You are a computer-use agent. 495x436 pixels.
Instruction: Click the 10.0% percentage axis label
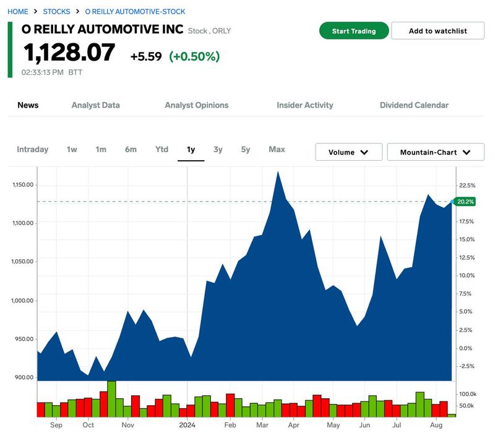pos(467,275)
